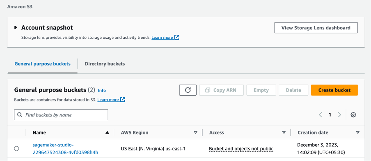Sort by Name column ascending arrow
371x161 pixels.
(107, 132)
